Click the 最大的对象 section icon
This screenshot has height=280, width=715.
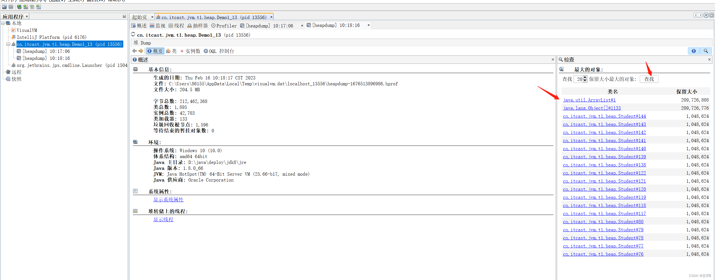[561, 69]
